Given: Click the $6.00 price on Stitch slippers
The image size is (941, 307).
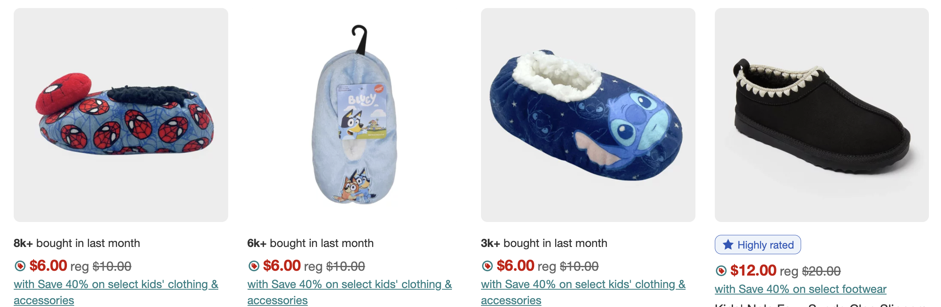Looking at the screenshot, I should click(x=515, y=266).
